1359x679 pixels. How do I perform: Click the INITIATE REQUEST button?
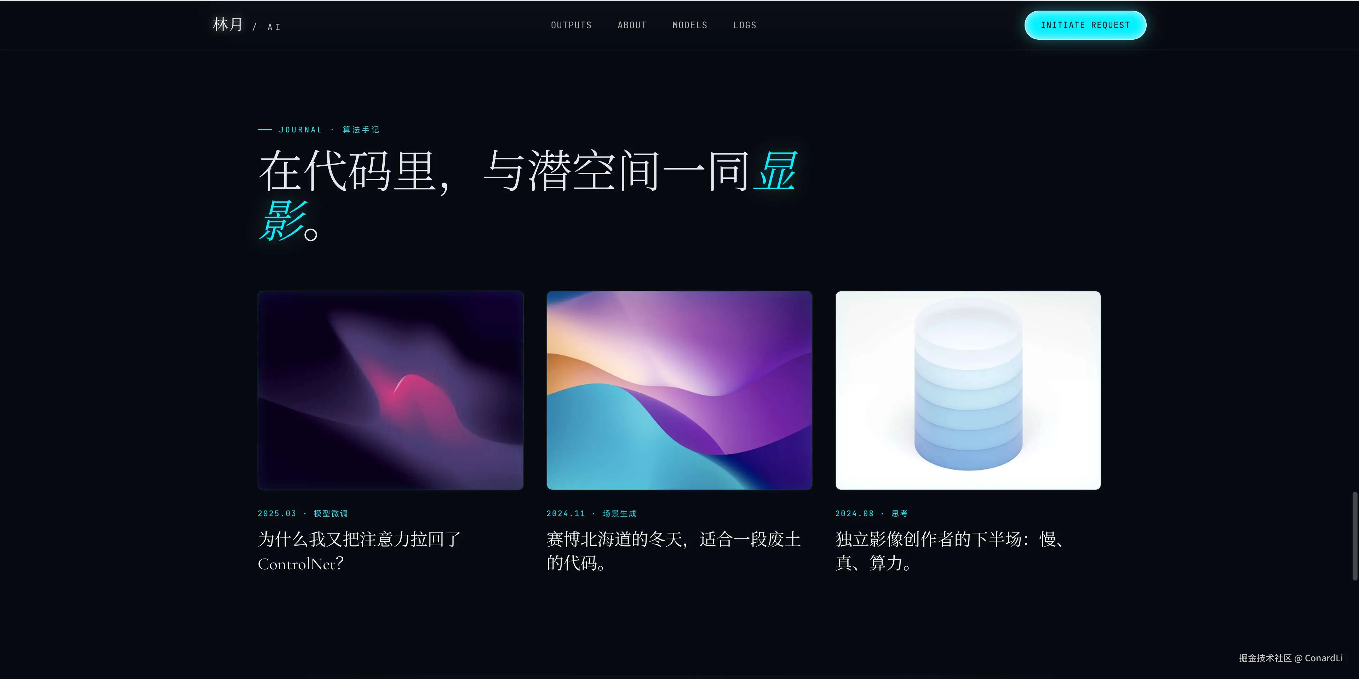1085,25
